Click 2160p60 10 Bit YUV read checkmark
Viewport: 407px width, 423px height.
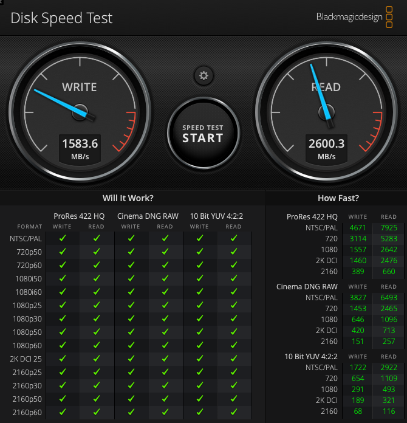point(234,412)
